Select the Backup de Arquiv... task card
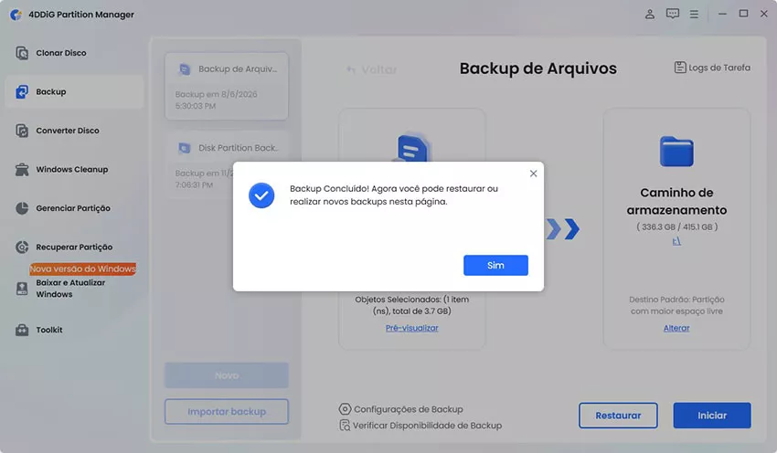The width and height of the screenshot is (777, 453). [227, 86]
